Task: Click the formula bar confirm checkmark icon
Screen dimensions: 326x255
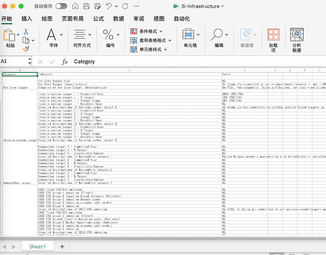Action: (52, 62)
